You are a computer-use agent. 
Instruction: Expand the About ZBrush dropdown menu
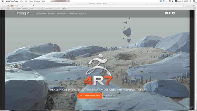click(41, 13)
